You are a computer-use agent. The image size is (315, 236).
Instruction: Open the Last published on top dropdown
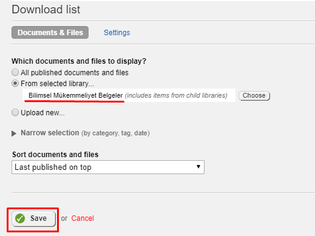[108, 167]
